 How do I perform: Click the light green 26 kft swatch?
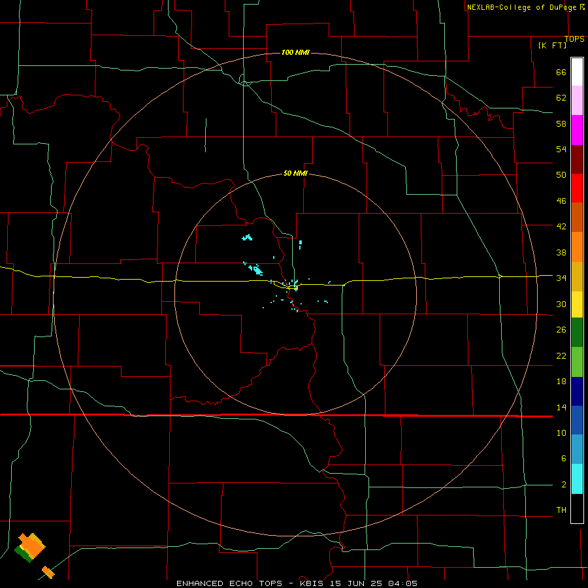(577, 362)
